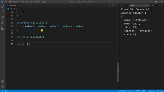164x92 pixels.
Task: Open the Manage gear icon
Action: 3,87
